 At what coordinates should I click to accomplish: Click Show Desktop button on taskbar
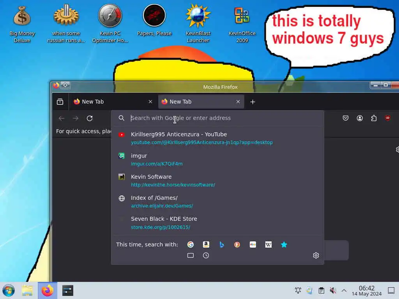click(391, 290)
